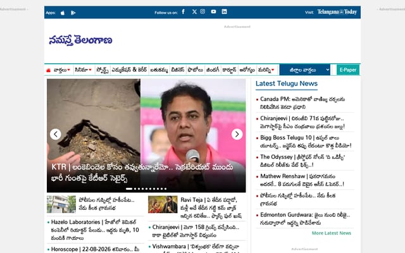Open the YouTube channel icon
Screen dimensions: 405x253
pyautogui.click(x=213, y=11)
